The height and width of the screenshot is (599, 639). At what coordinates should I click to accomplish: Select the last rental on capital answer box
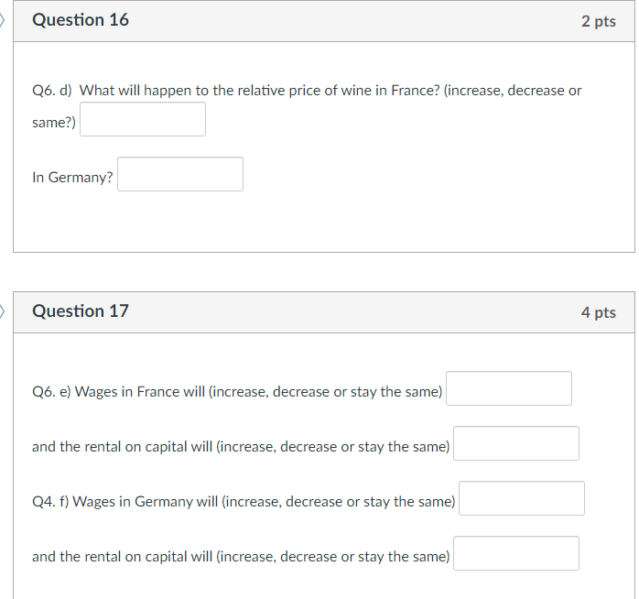point(516,553)
